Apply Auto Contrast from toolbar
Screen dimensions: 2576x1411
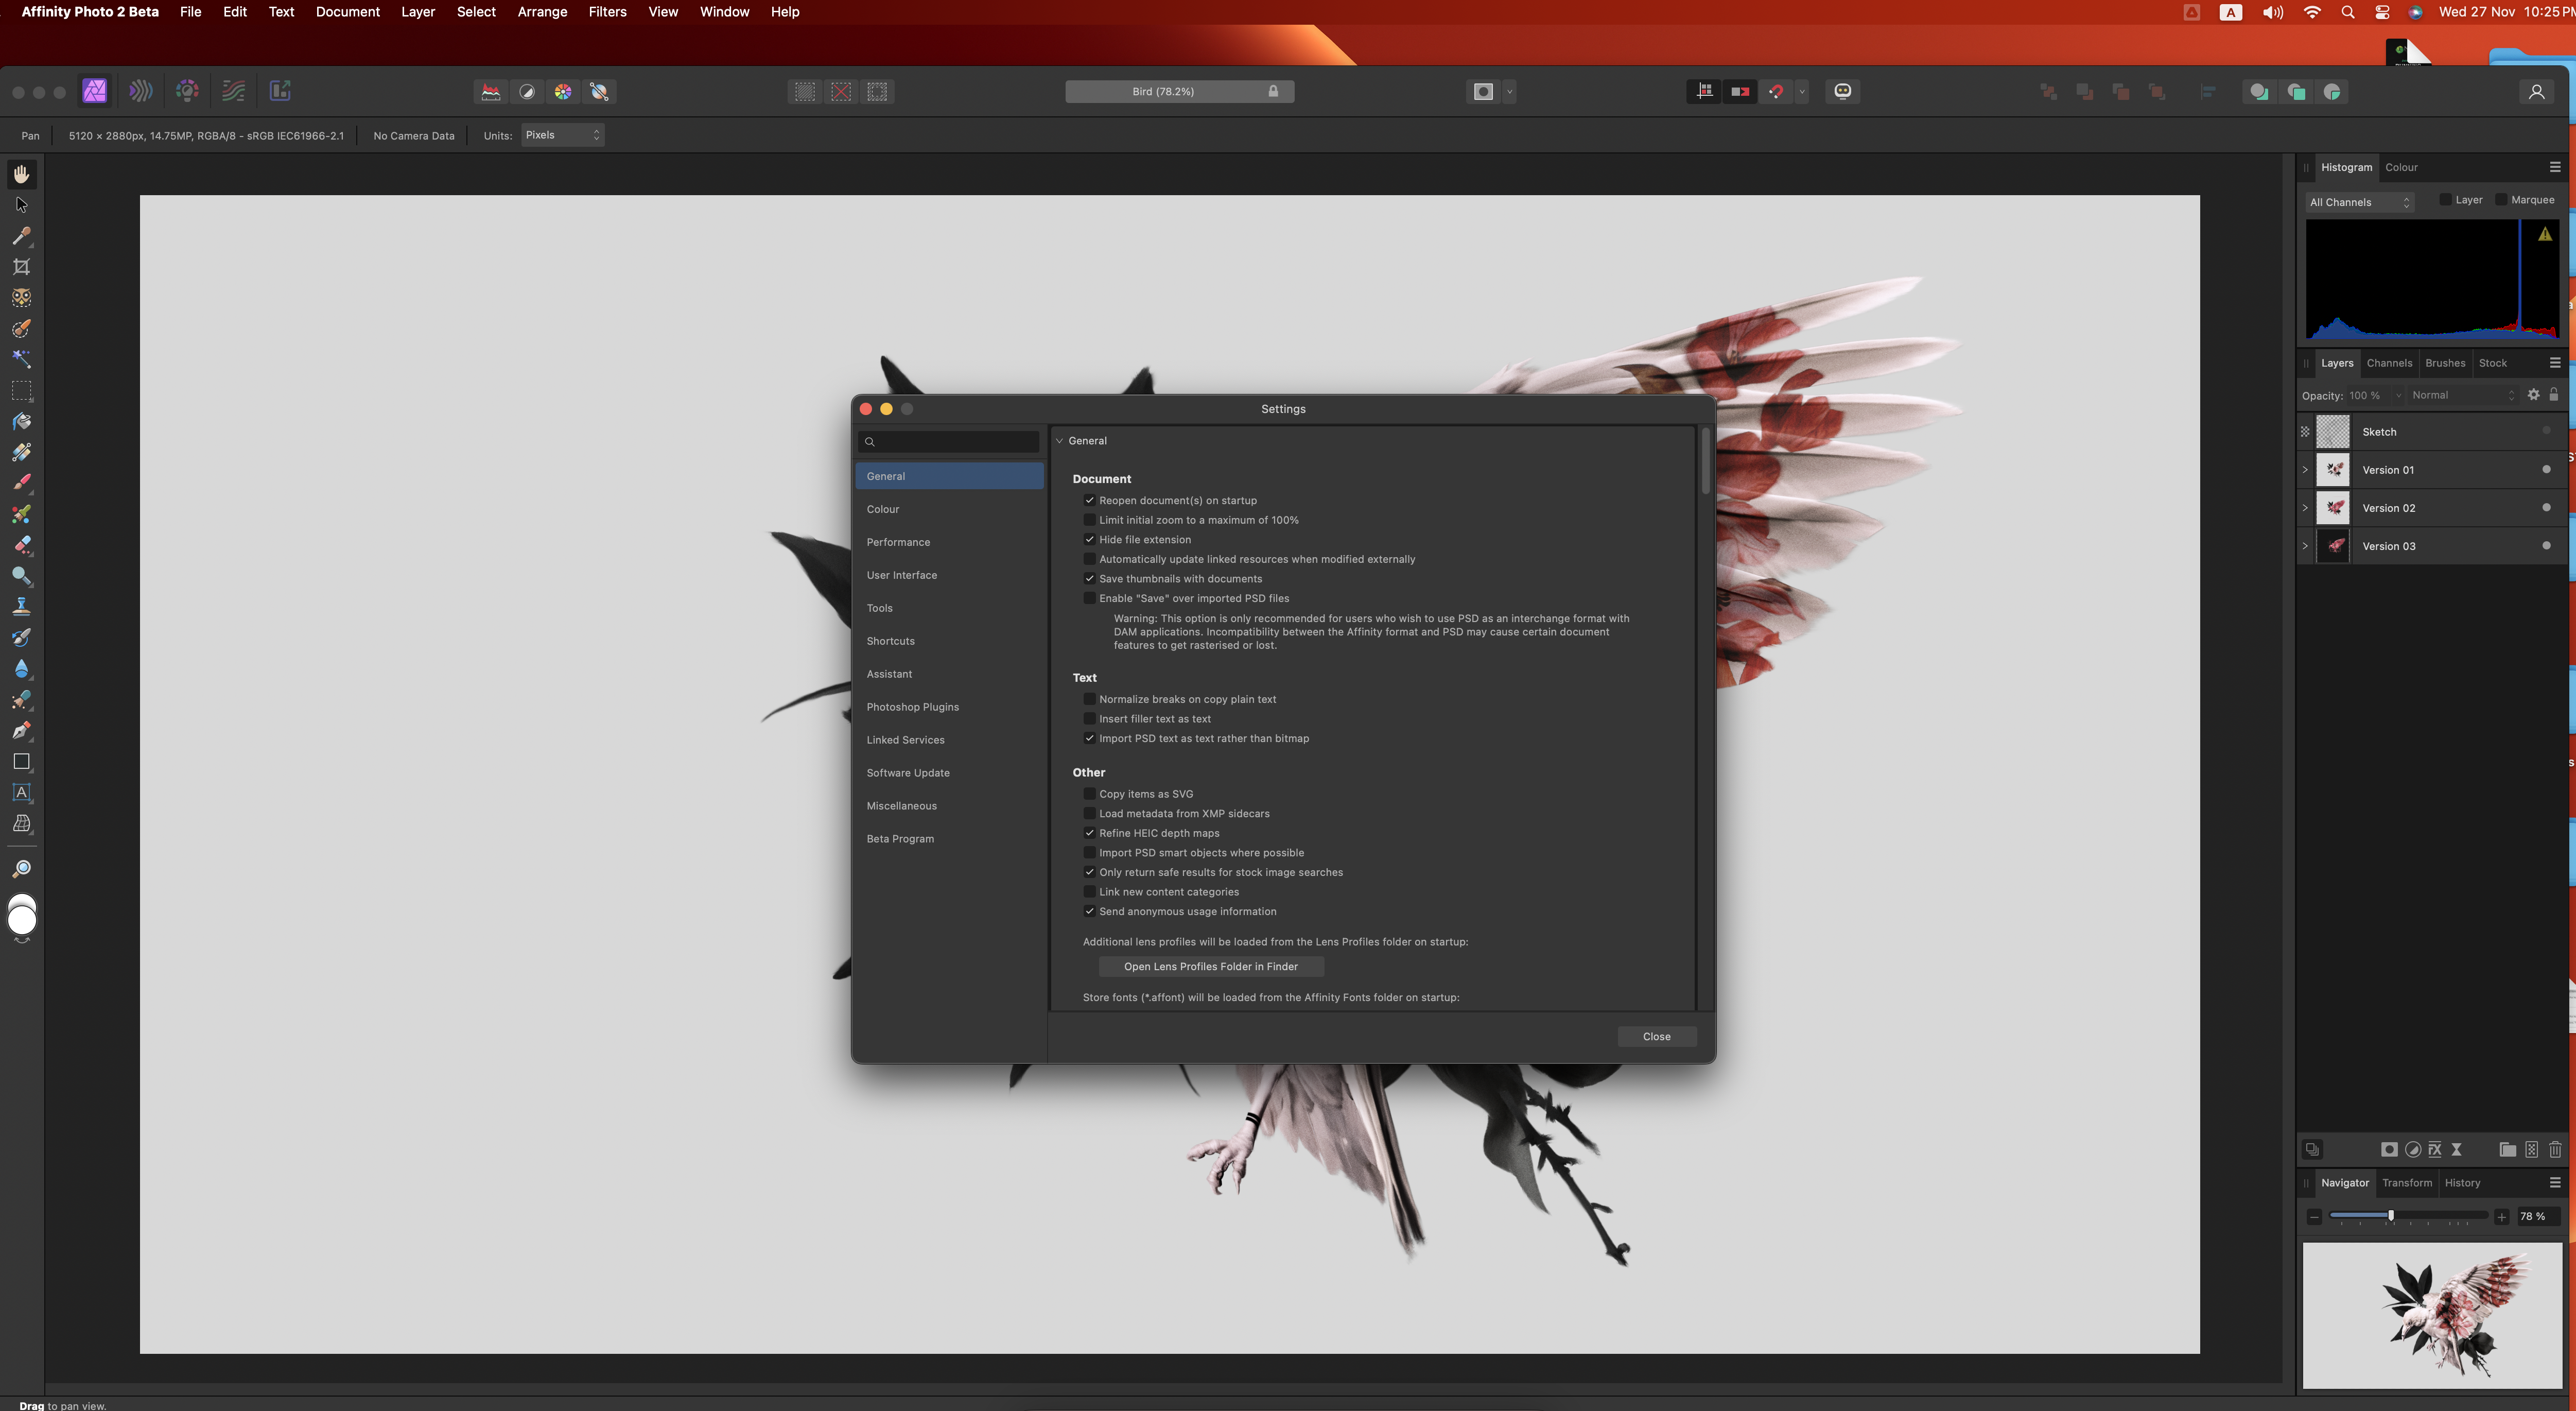click(x=527, y=92)
